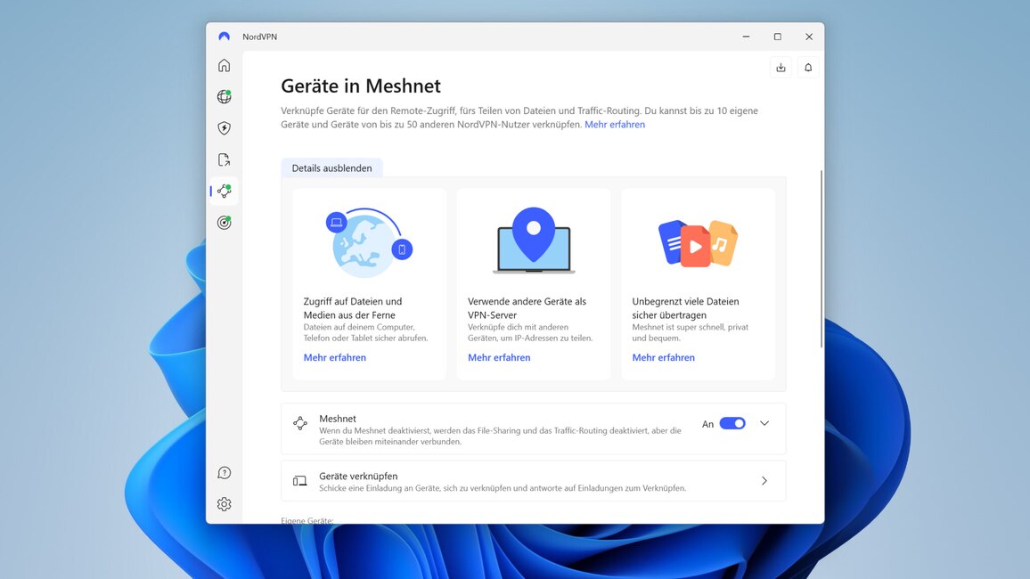Click the split tunneling sidebar icon
Viewport: 1030px width, 579px height.
click(224, 159)
